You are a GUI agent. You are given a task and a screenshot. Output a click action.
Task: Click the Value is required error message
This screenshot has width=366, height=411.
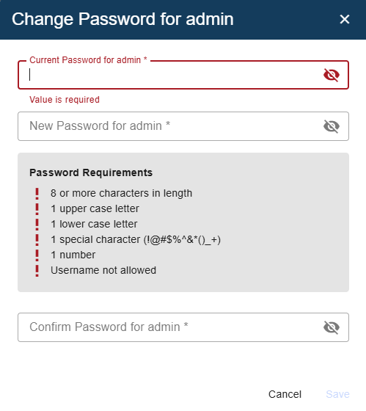pyautogui.click(x=65, y=100)
